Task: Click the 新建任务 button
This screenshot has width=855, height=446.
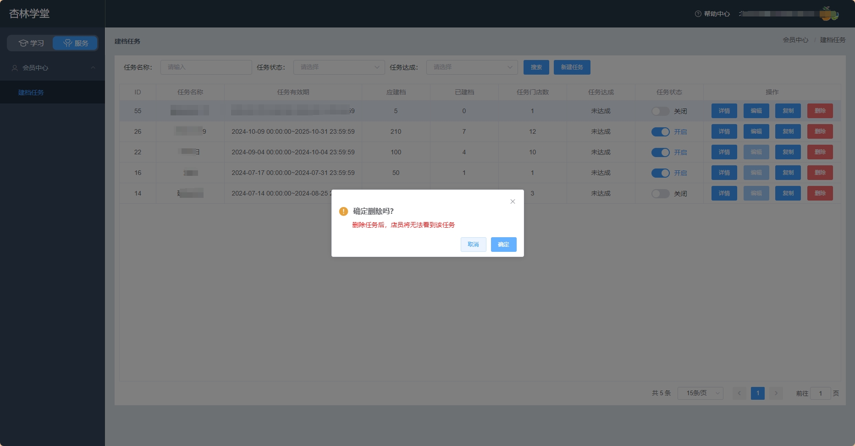Action: [572, 67]
